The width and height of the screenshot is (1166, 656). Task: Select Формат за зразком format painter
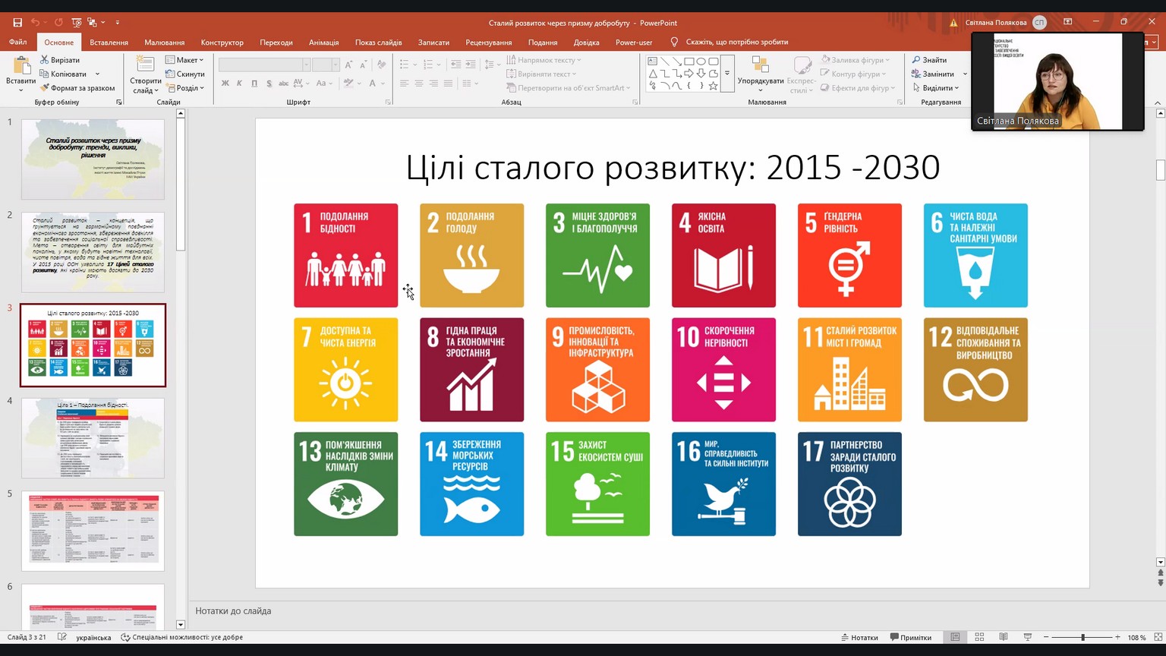(77, 88)
